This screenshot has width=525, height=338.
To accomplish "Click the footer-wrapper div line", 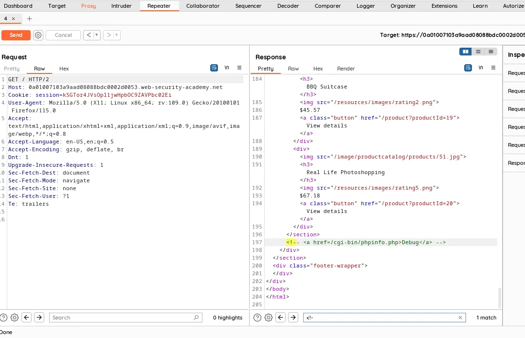I will (320, 266).
